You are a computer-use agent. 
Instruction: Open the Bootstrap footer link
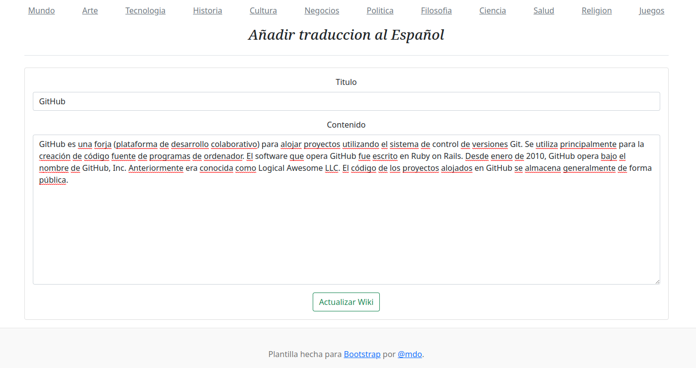pyautogui.click(x=362, y=354)
